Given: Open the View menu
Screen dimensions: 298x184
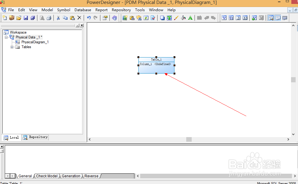Looking at the screenshot, I should coord(33,10).
